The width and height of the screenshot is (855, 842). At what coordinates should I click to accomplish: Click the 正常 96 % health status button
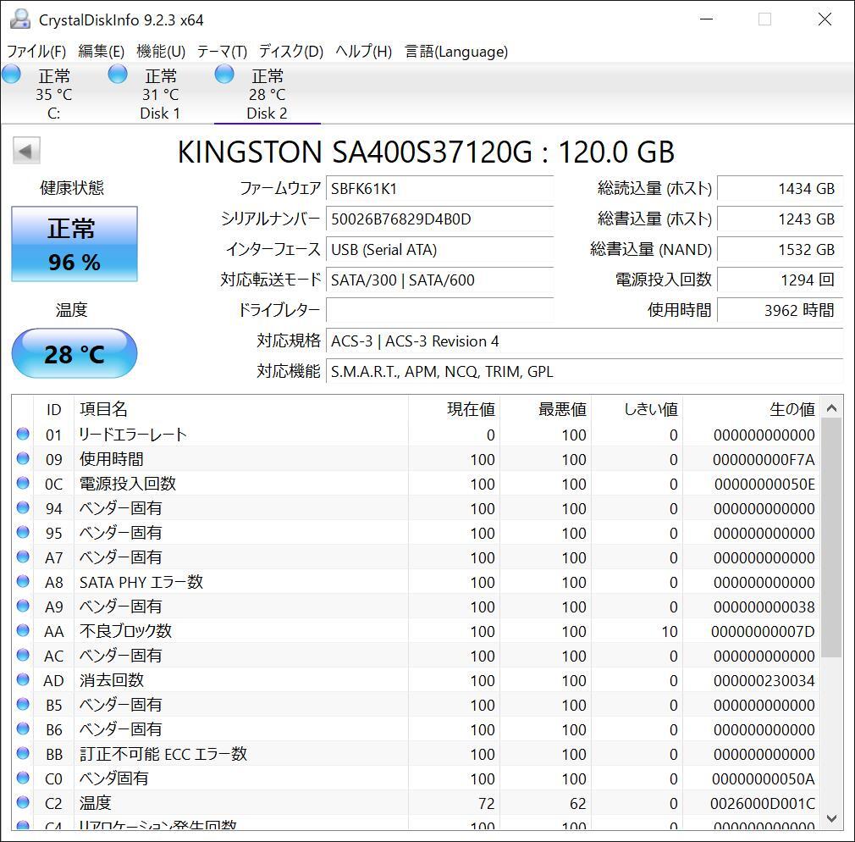point(74,244)
